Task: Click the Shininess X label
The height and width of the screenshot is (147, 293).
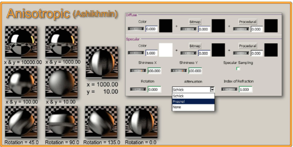Action: pos(148,63)
